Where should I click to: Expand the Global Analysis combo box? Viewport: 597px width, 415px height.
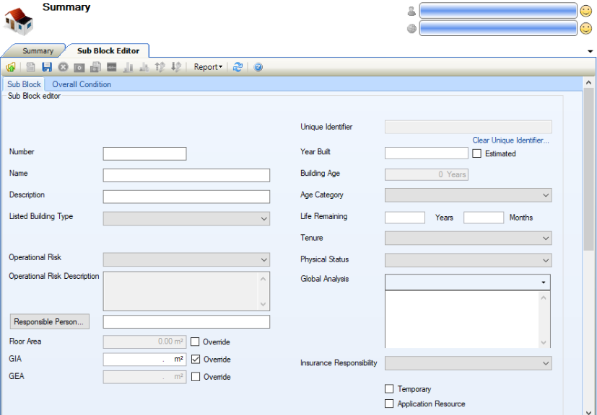[x=543, y=282]
